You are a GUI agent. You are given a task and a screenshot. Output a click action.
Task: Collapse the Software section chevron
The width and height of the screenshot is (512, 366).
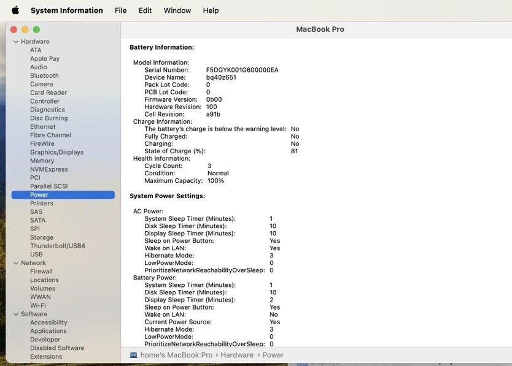(16, 314)
